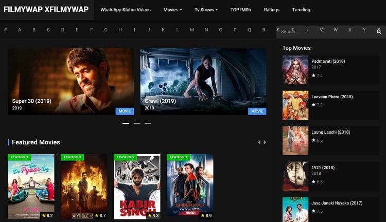Screen dimensions: 386x222
Task: Filter movies by letter V
Action: [x=321, y=30]
